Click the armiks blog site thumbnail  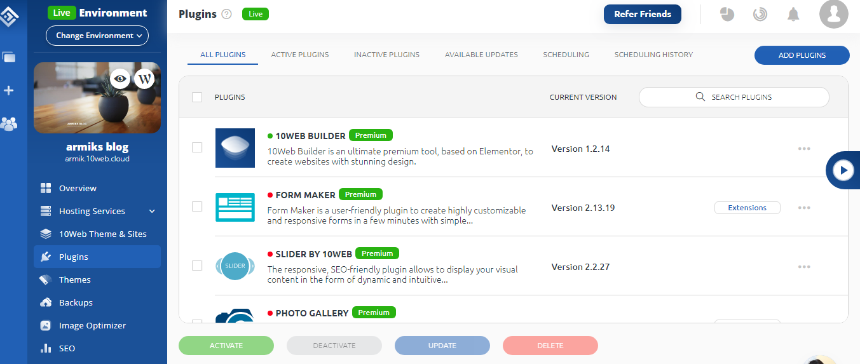pos(97,98)
